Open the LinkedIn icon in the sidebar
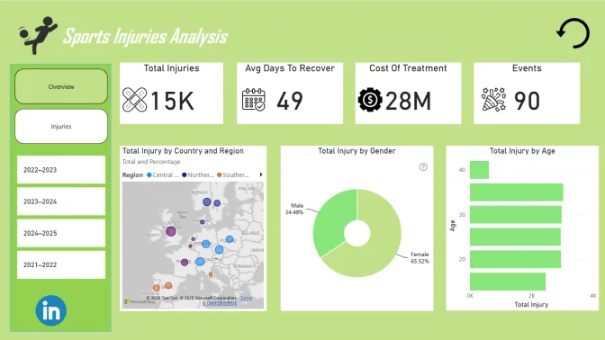This screenshot has height=340, width=605. coord(51,310)
